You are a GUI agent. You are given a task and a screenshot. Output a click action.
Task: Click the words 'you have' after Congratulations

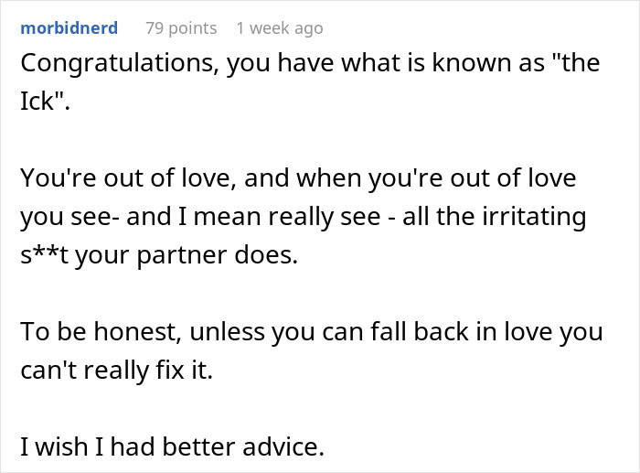267,65
